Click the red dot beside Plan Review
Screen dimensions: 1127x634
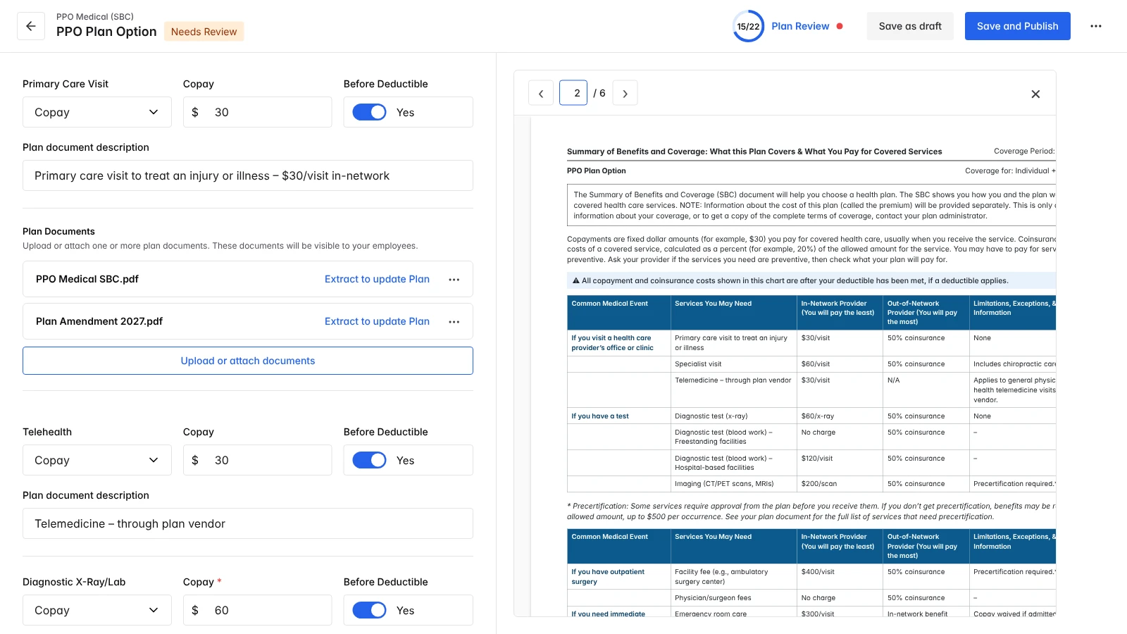click(840, 26)
